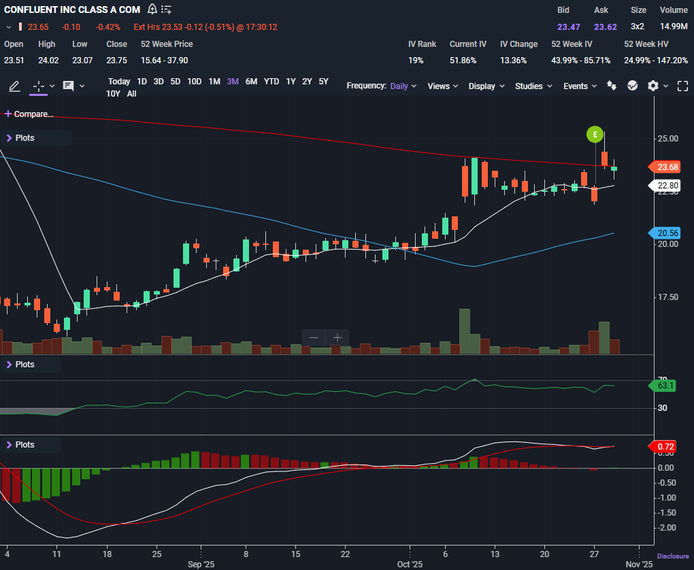Expand Plots on the MACD panel
The height and width of the screenshot is (570, 694).
[x=20, y=444]
